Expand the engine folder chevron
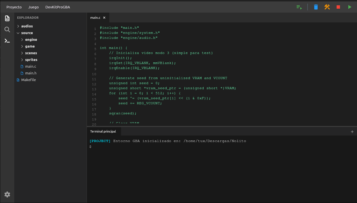 tap(22, 40)
